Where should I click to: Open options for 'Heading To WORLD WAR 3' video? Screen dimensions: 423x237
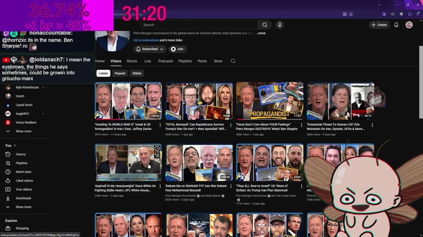pos(160,125)
